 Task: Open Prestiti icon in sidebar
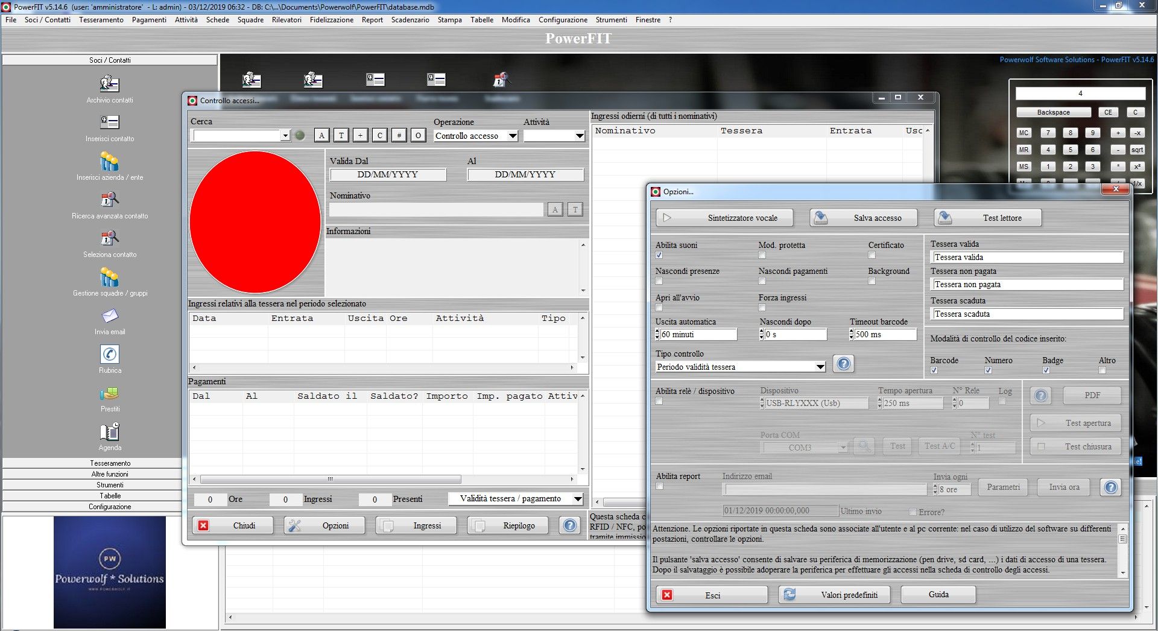point(110,393)
